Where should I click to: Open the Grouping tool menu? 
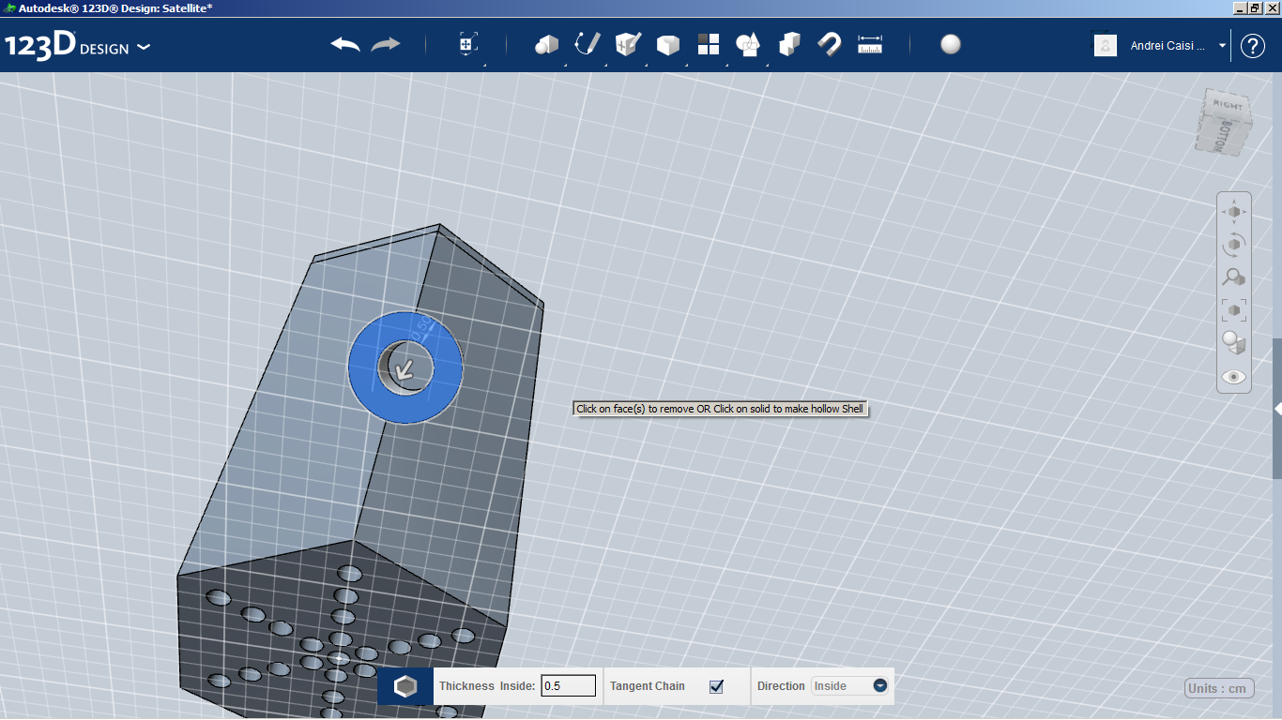(748, 44)
